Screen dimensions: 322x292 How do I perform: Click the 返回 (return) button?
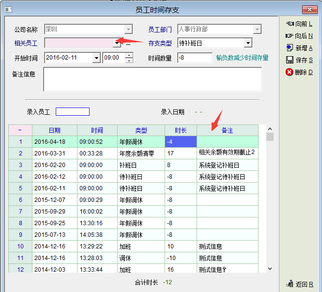(x=299, y=284)
